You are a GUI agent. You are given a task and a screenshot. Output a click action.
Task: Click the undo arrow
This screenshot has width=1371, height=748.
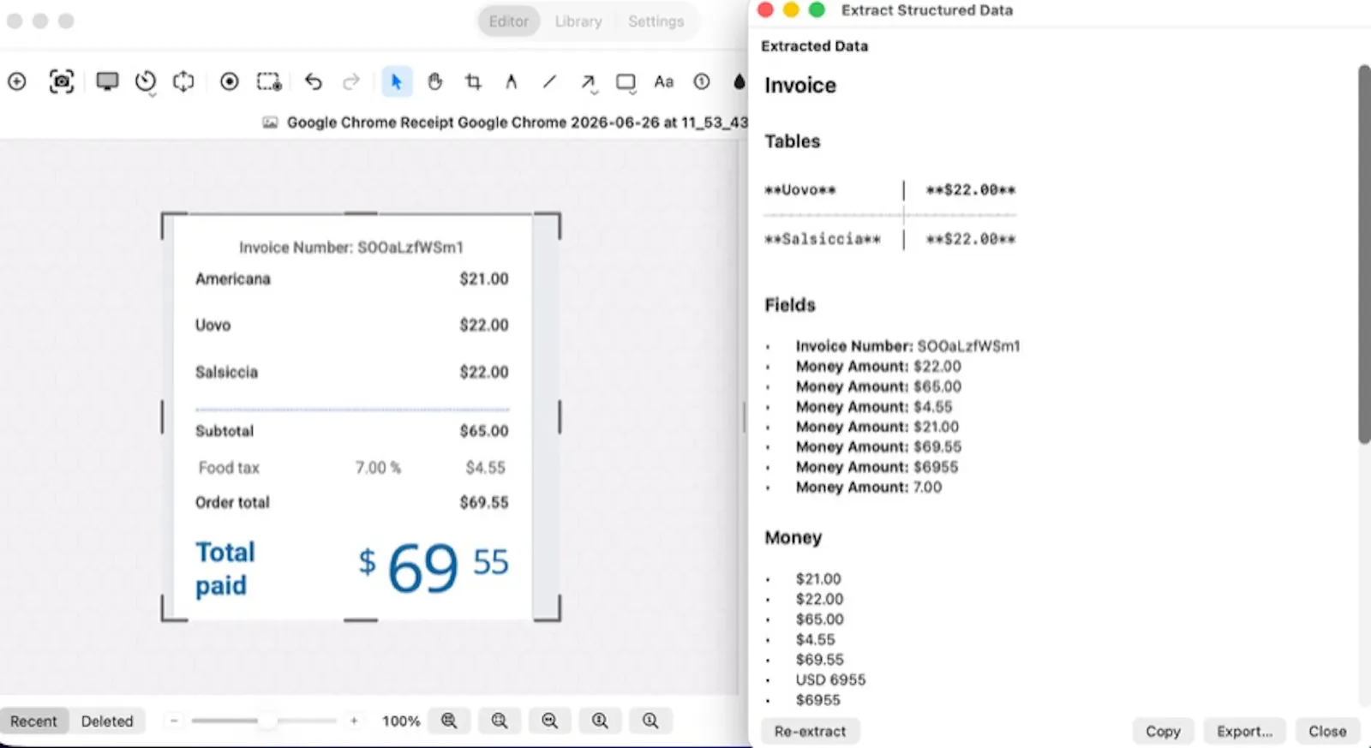(314, 81)
